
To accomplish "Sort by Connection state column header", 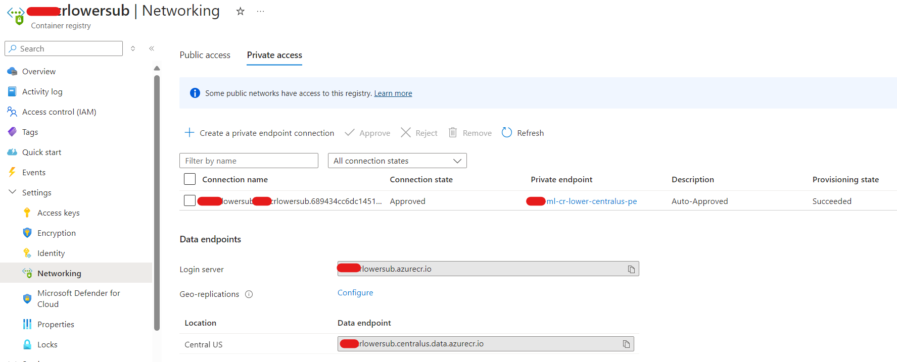I will 421,179.
